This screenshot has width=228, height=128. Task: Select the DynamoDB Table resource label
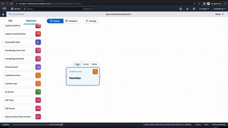pyautogui.click(x=12, y=42)
